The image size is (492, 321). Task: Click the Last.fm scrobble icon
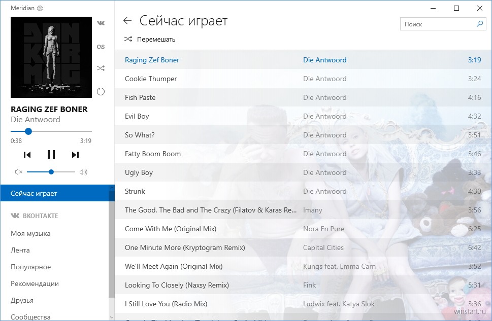(x=101, y=47)
